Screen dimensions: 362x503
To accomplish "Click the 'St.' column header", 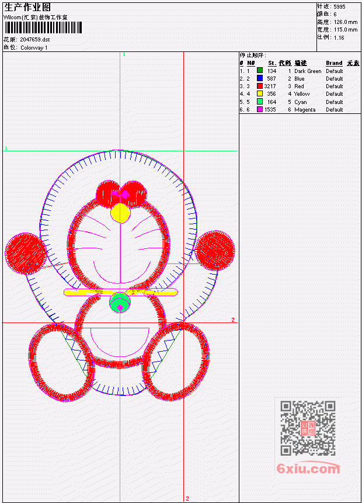I will (x=272, y=63).
